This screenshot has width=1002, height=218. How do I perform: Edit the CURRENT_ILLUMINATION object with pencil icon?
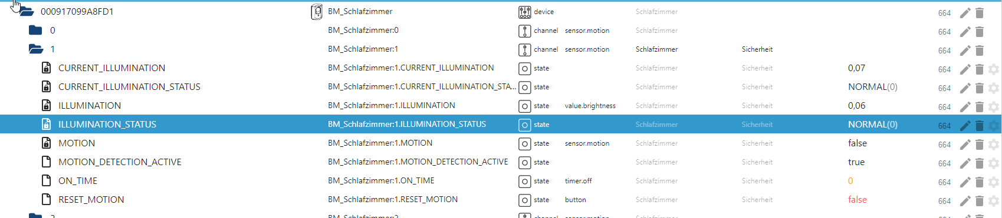pos(965,69)
